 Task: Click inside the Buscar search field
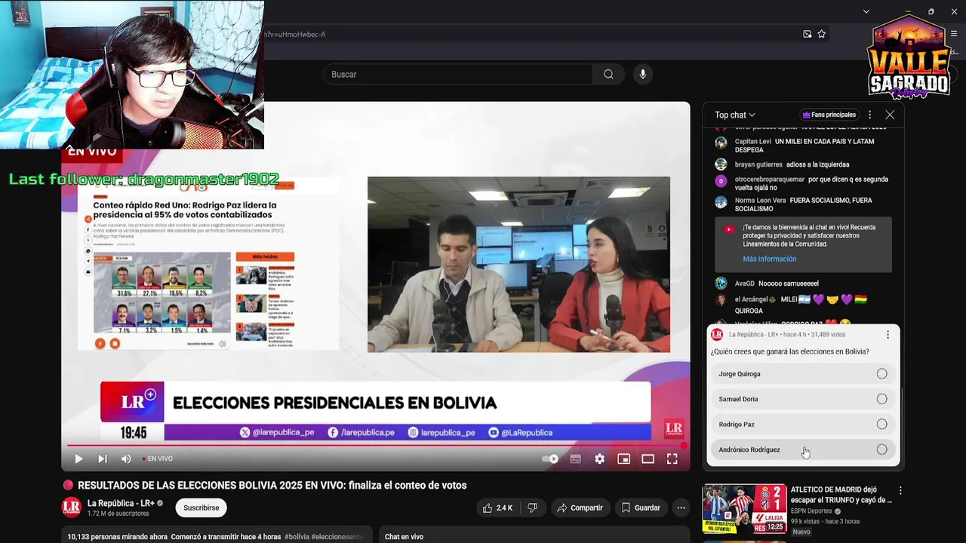[x=457, y=74]
